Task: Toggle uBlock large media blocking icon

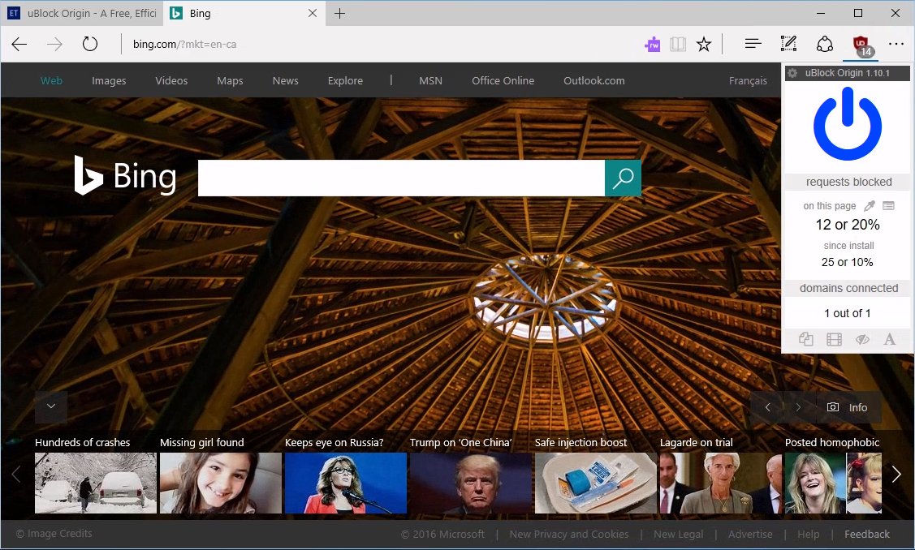Action: click(835, 339)
